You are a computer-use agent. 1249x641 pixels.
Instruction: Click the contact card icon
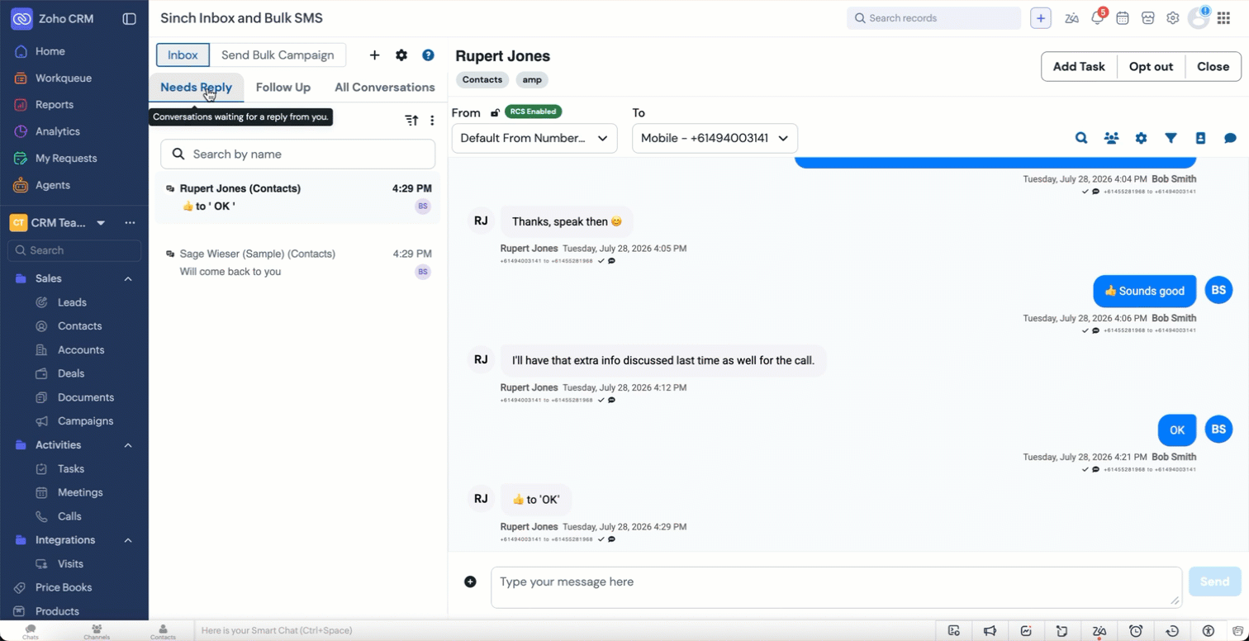1201,138
